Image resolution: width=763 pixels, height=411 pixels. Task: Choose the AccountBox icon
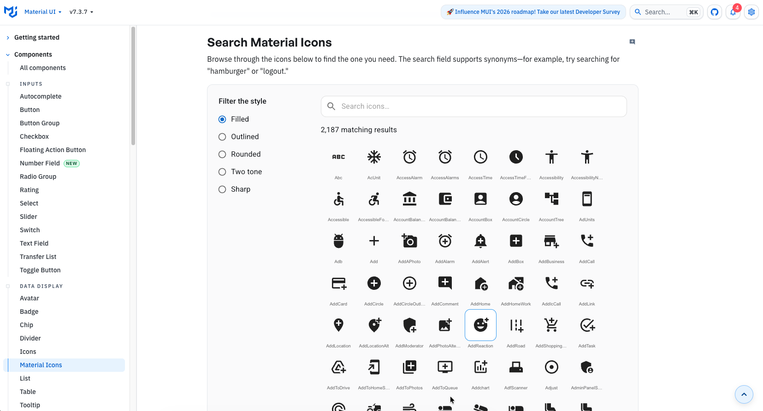point(480,199)
